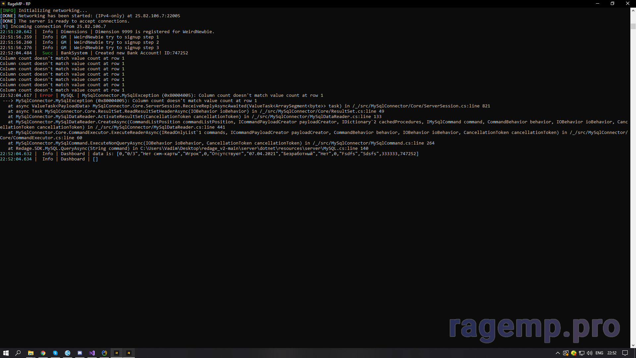
Task: Launch Google Chrome from taskbar
Action: pos(43,353)
